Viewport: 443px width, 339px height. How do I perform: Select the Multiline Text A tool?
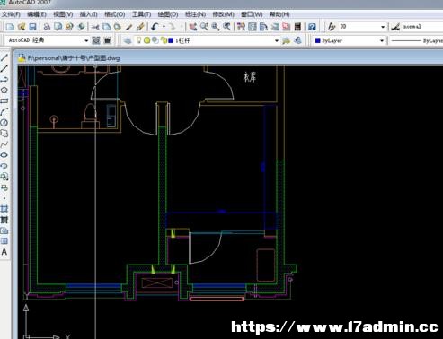click(x=4, y=252)
